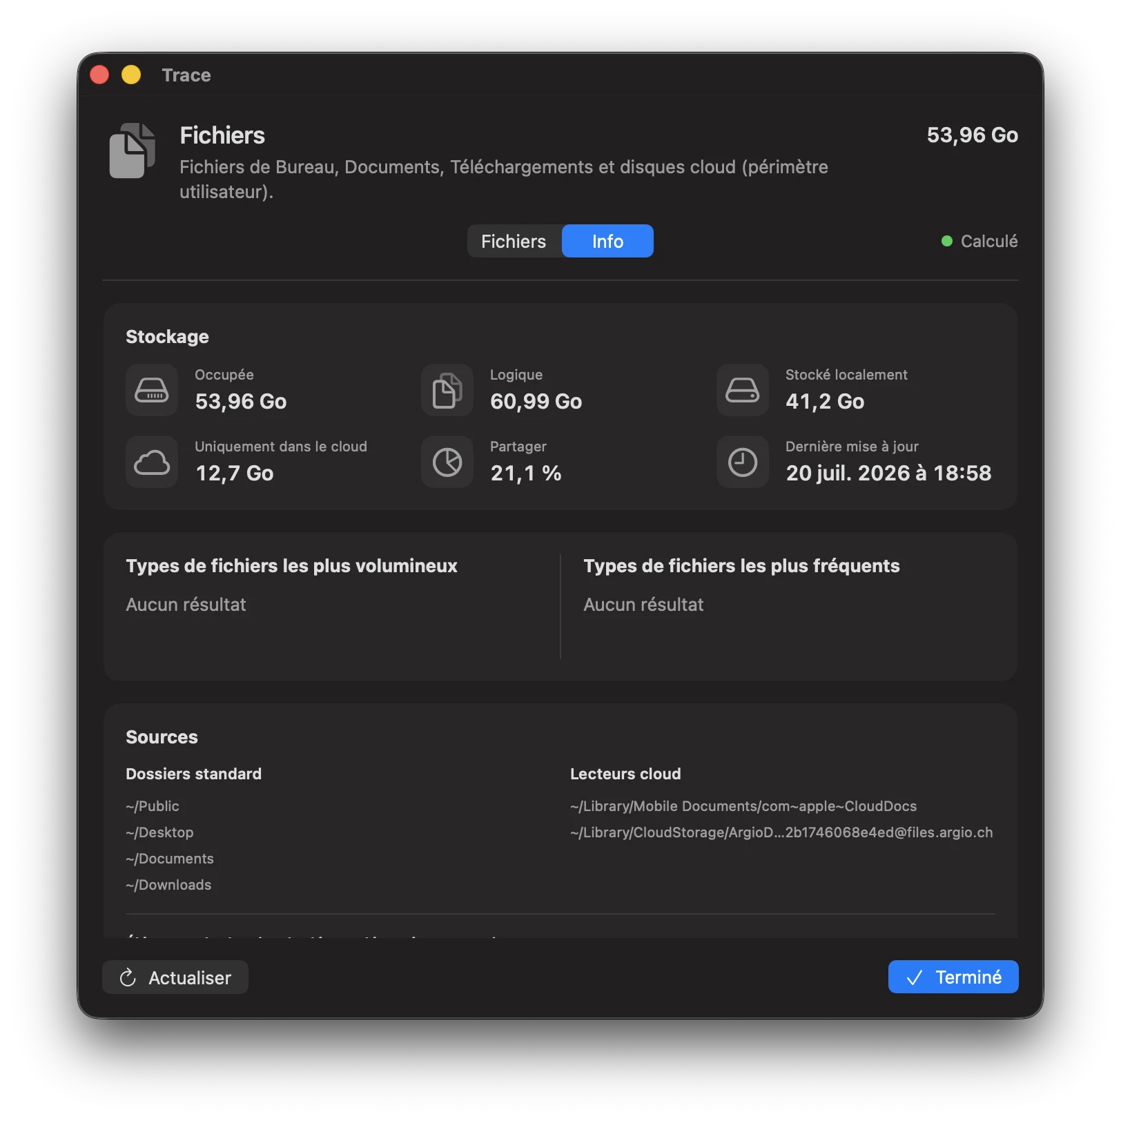
Task: Click the ~/Documents source path
Action: (170, 859)
